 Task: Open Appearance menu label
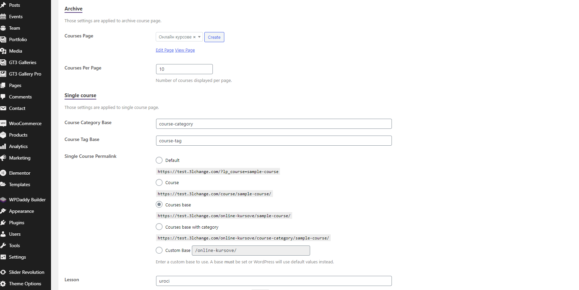[x=22, y=211]
